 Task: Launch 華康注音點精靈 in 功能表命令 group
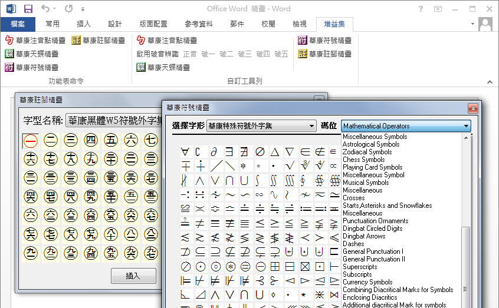pyautogui.click(x=35, y=41)
